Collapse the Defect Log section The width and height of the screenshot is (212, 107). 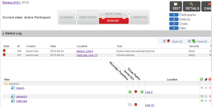click(x=3, y=34)
